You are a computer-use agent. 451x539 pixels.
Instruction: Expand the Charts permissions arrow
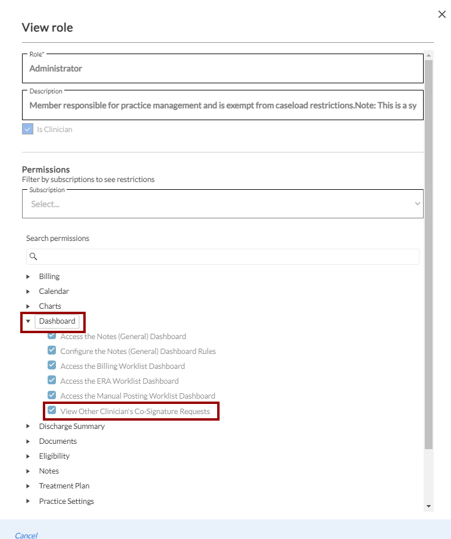point(28,306)
